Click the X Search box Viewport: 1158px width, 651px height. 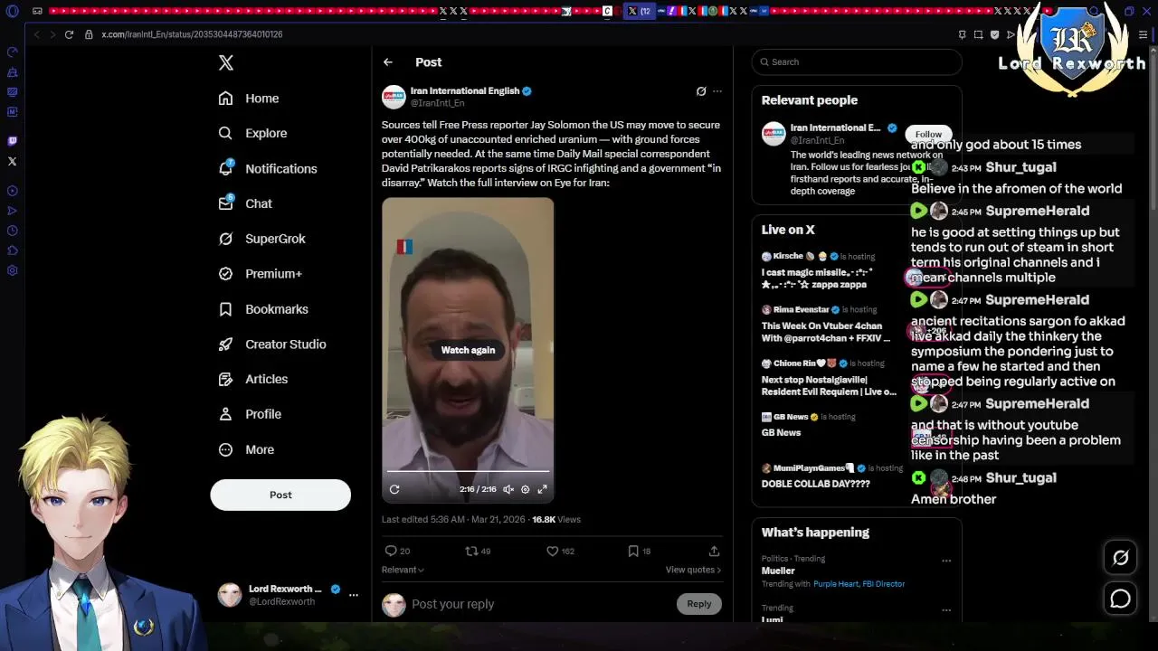pos(856,61)
